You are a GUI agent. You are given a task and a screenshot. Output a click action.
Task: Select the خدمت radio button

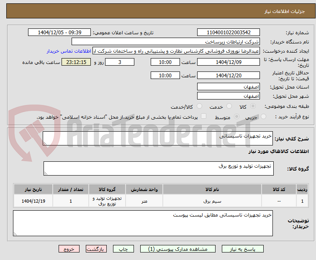tap(229, 106)
